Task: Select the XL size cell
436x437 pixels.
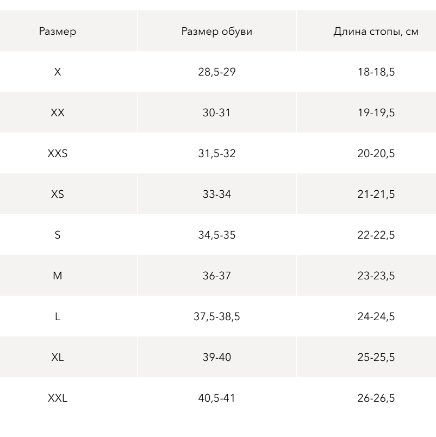Action: click(58, 358)
